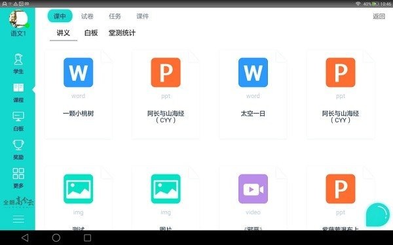Tap the Android back navigation button

(25, 238)
